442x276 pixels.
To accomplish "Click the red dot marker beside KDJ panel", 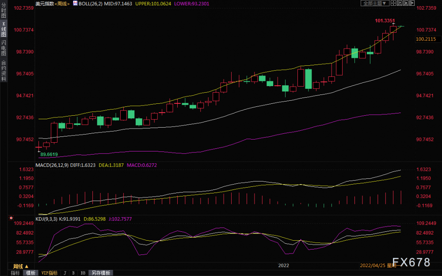I will pos(11,218).
